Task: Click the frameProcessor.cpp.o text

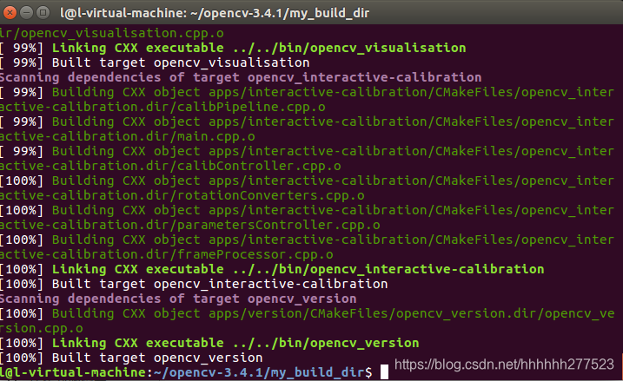Action: [255, 254]
